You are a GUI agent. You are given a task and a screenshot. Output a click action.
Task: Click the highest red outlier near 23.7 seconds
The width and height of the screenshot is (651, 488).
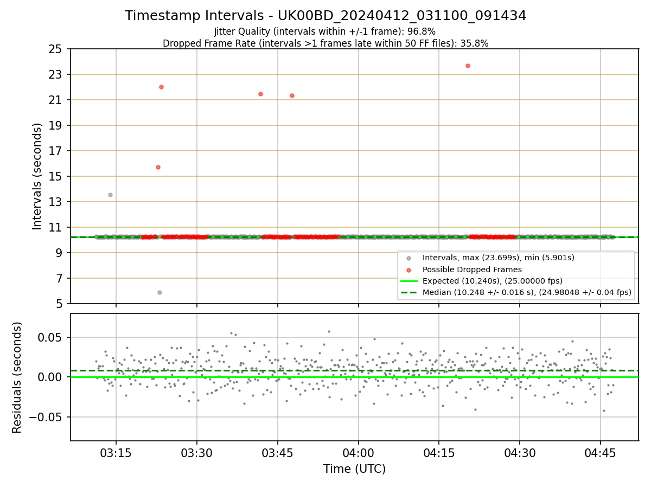[468, 66]
